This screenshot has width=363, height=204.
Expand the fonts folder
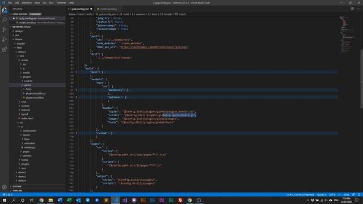coord(28,90)
